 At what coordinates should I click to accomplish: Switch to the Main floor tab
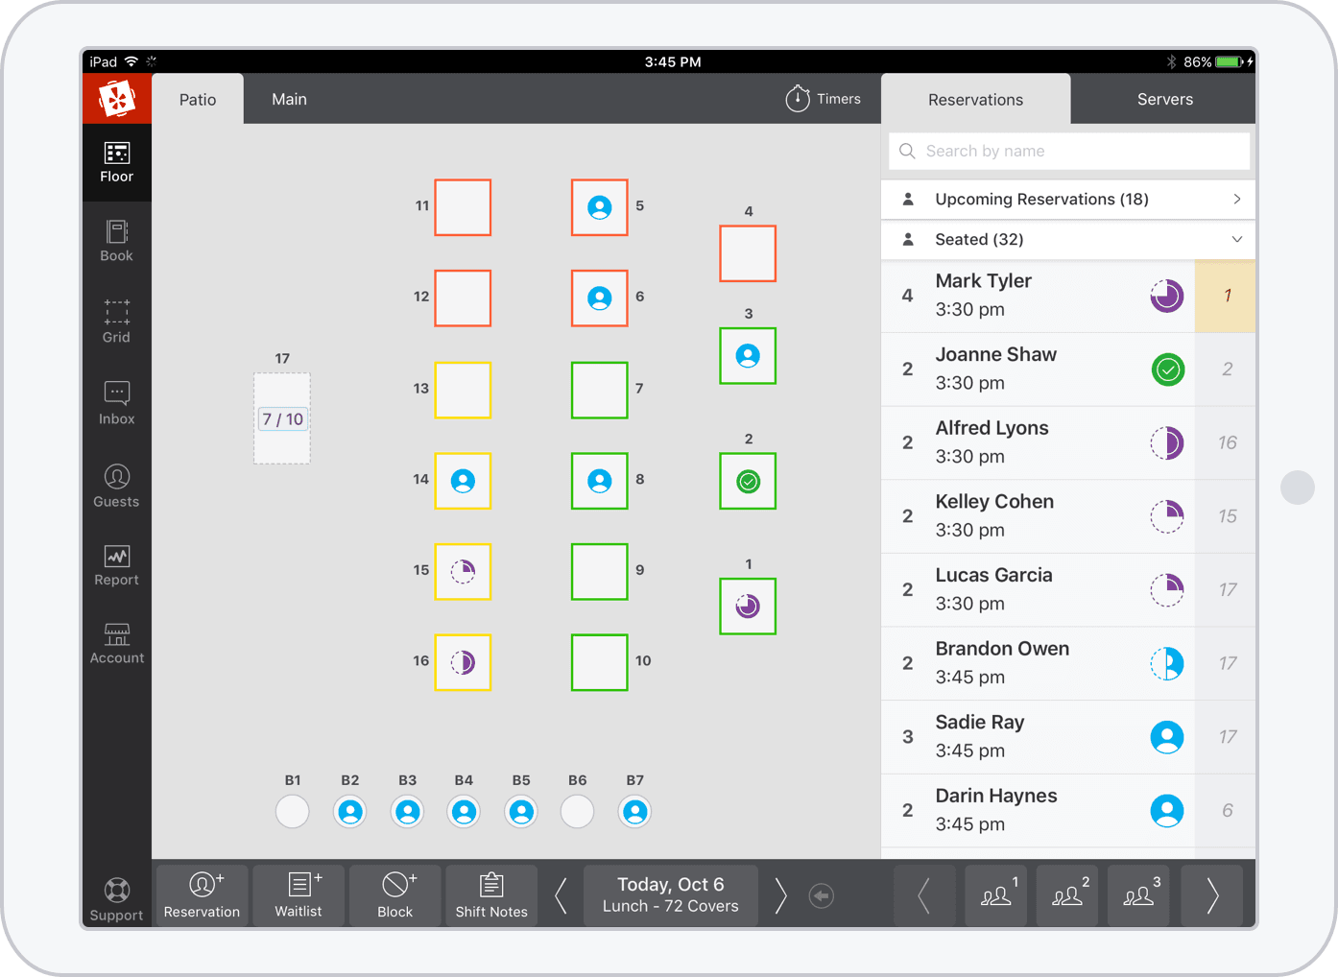point(289,100)
